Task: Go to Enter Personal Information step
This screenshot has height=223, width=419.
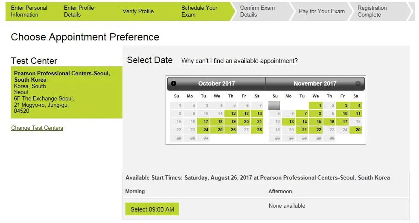Action: coord(29,11)
